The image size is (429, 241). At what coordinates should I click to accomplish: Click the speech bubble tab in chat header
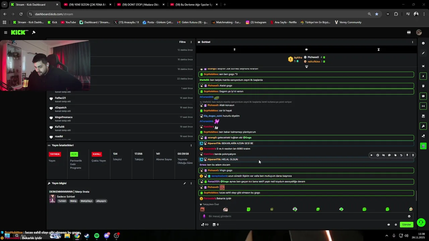pyautogui.click(x=306, y=50)
